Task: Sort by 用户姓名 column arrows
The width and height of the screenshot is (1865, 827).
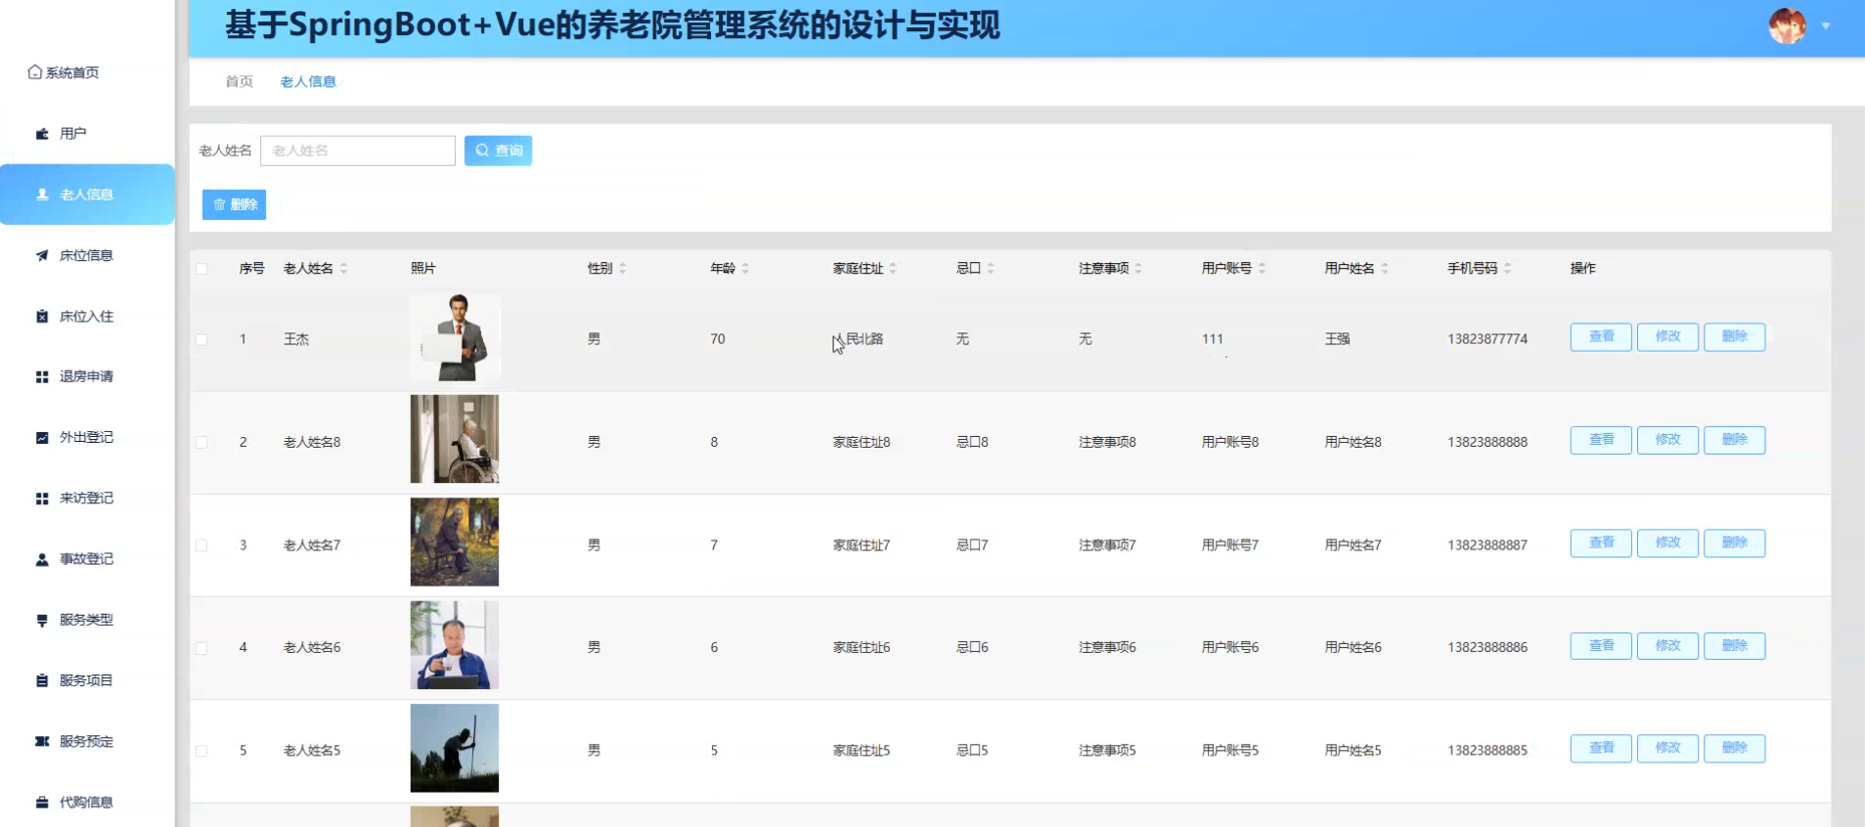Action: pos(1385,268)
